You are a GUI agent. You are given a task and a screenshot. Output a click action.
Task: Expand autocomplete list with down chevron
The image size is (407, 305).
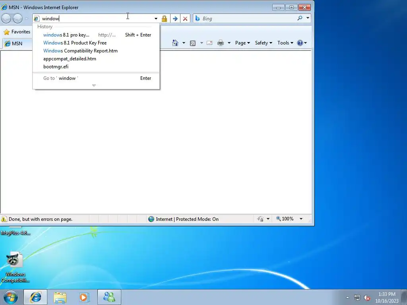click(94, 85)
